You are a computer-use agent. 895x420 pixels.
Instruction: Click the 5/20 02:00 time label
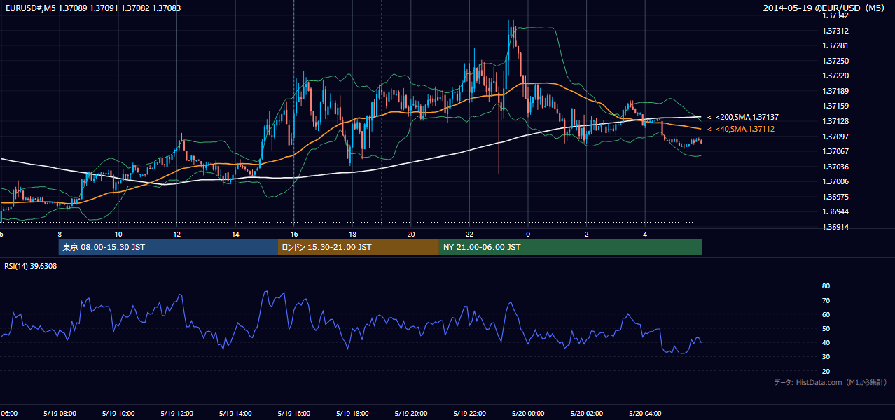(x=586, y=413)
